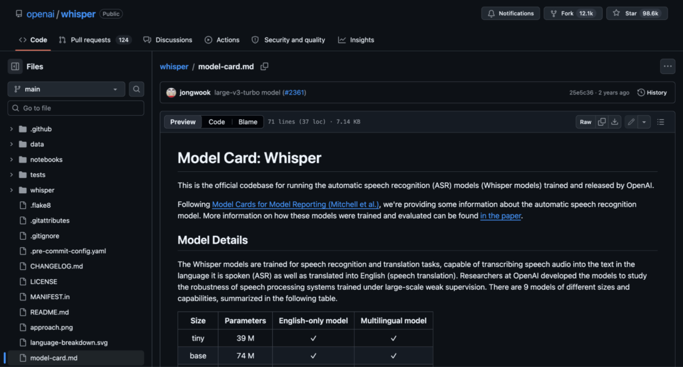Copy the model-card.md file path

(x=264, y=67)
